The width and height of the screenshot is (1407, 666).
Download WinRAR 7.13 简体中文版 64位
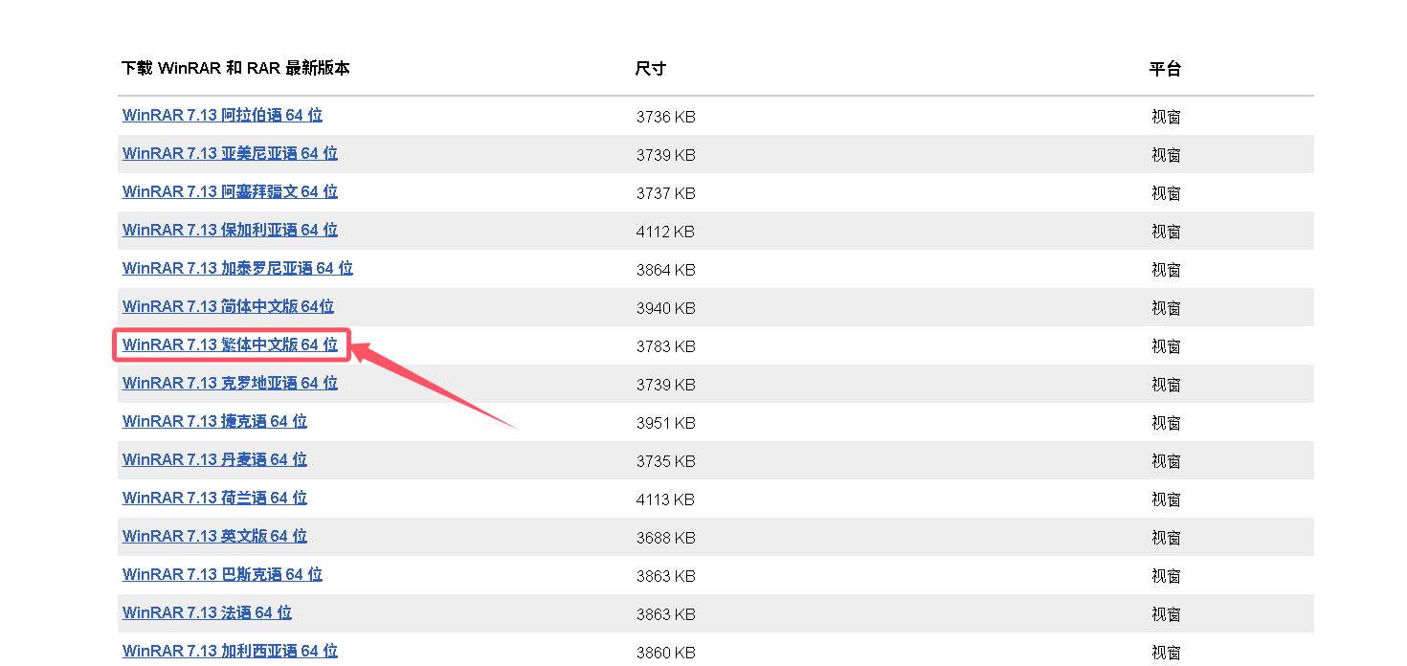[x=228, y=306]
